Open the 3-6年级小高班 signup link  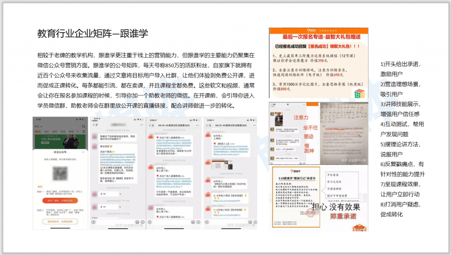tap(227, 201)
